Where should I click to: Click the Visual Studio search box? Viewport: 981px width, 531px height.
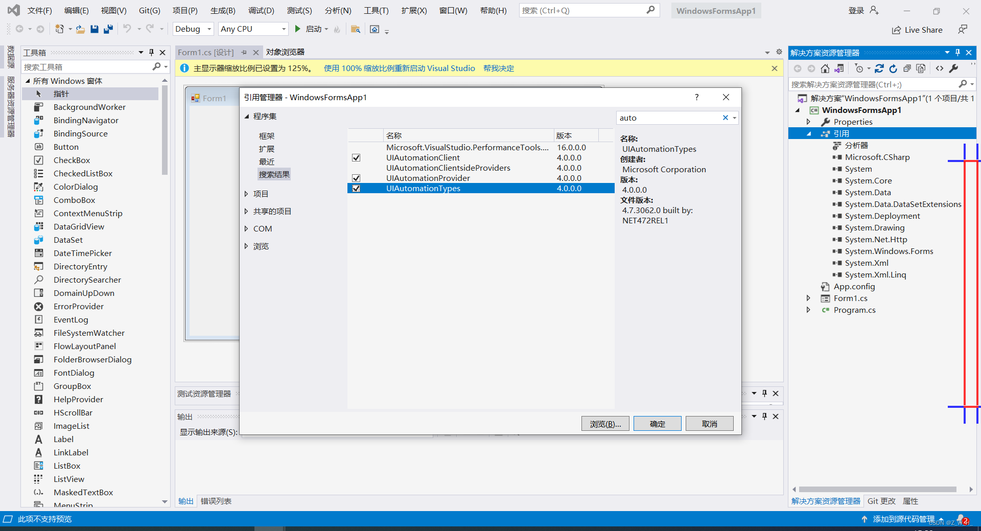coord(589,10)
